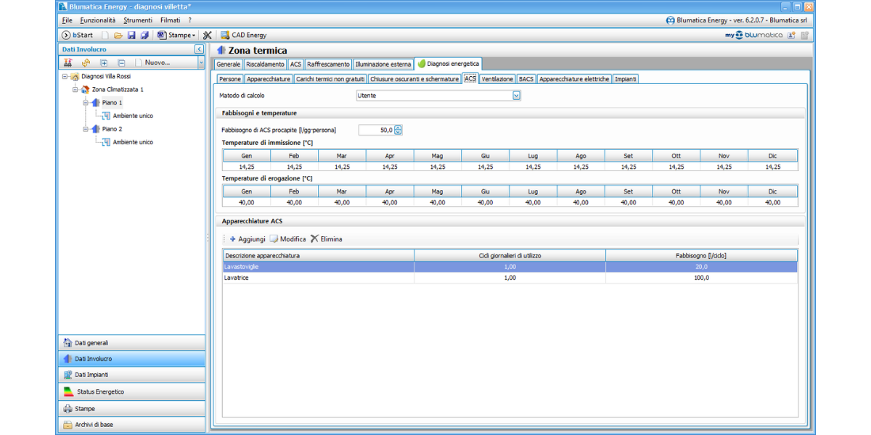Collapse the Piano 2 tree node
The width and height of the screenshot is (871, 435).
coord(86,129)
